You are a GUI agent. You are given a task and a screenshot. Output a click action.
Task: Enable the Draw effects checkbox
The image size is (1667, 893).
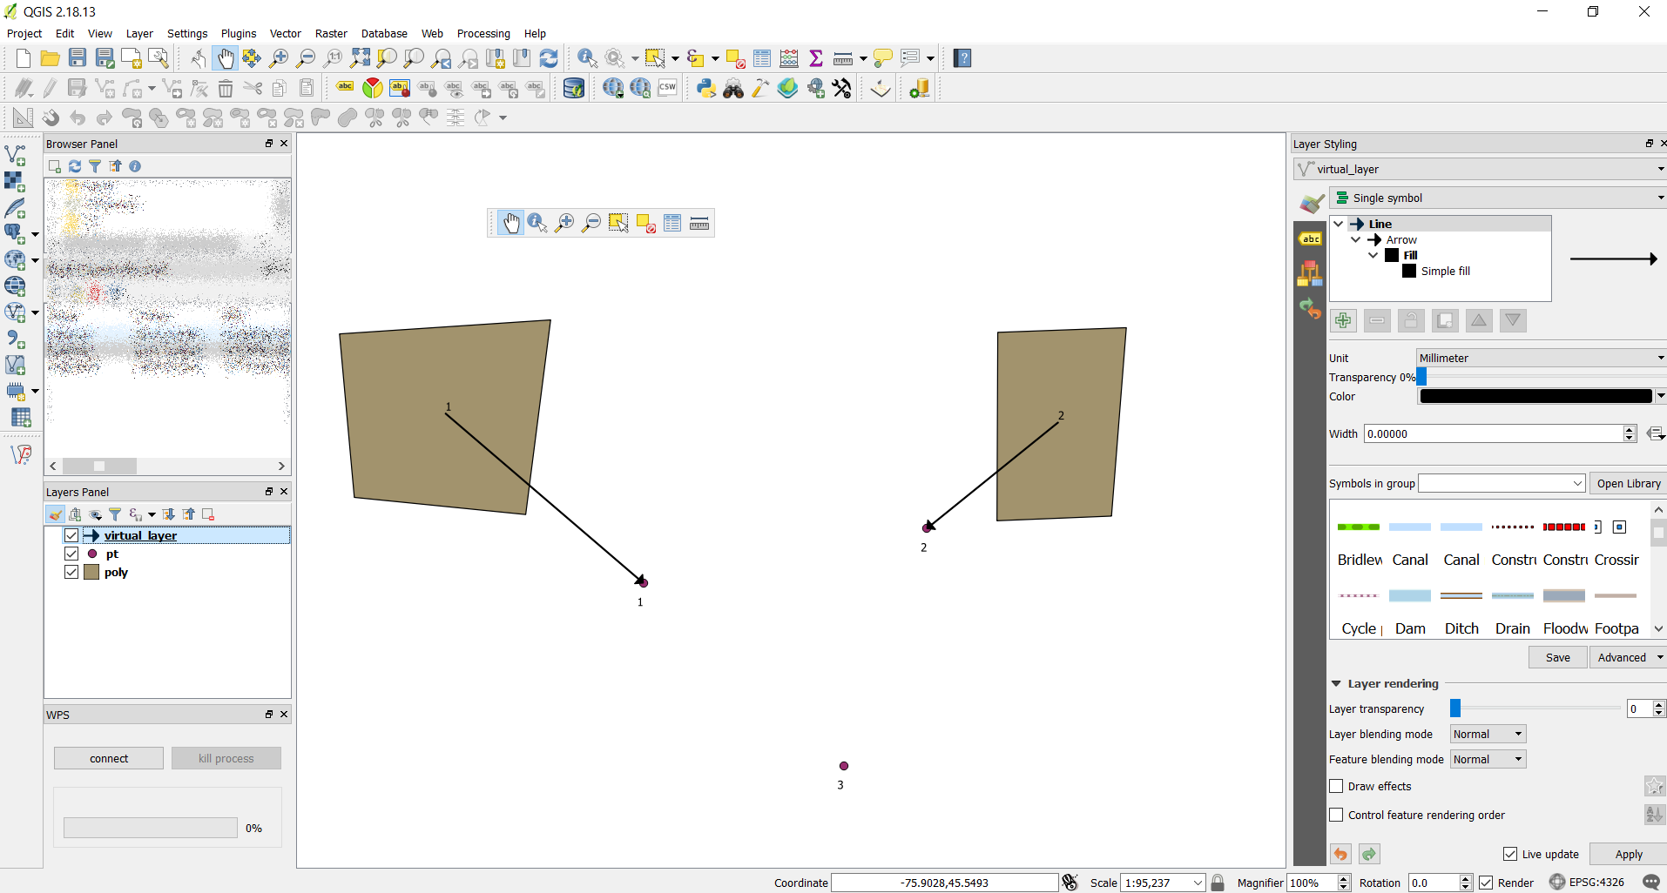pyautogui.click(x=1336, y=786)
